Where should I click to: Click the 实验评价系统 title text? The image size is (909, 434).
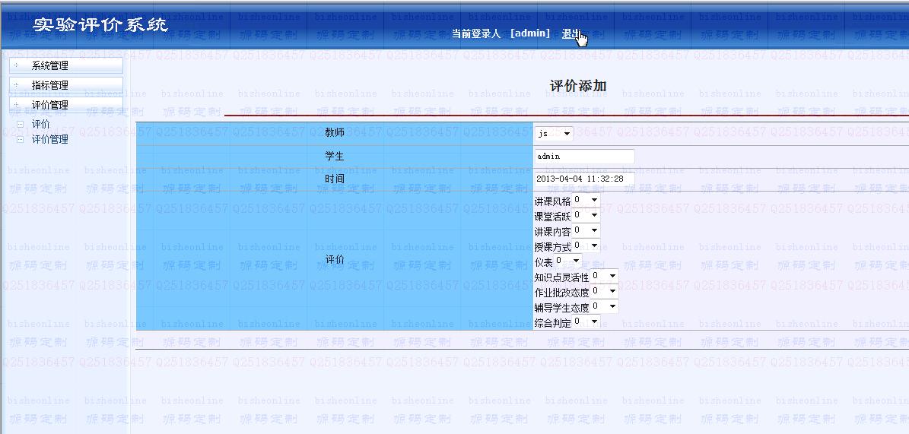click(x=100, y=25)
